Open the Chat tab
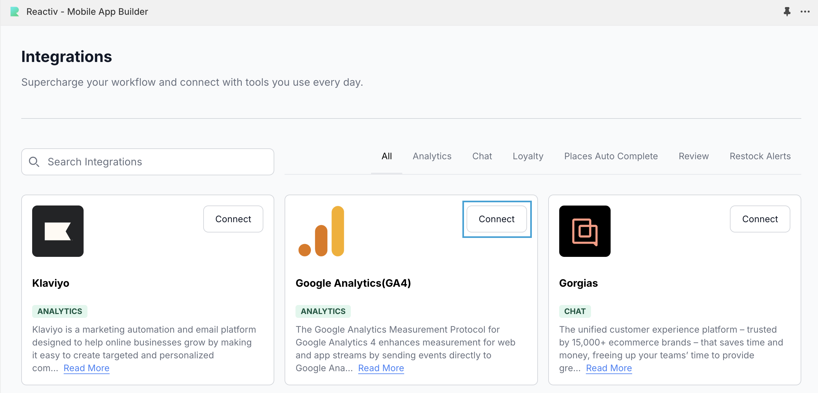Image resolution: width=818 pixels, height=393 pixels. (x=482, y=156)
